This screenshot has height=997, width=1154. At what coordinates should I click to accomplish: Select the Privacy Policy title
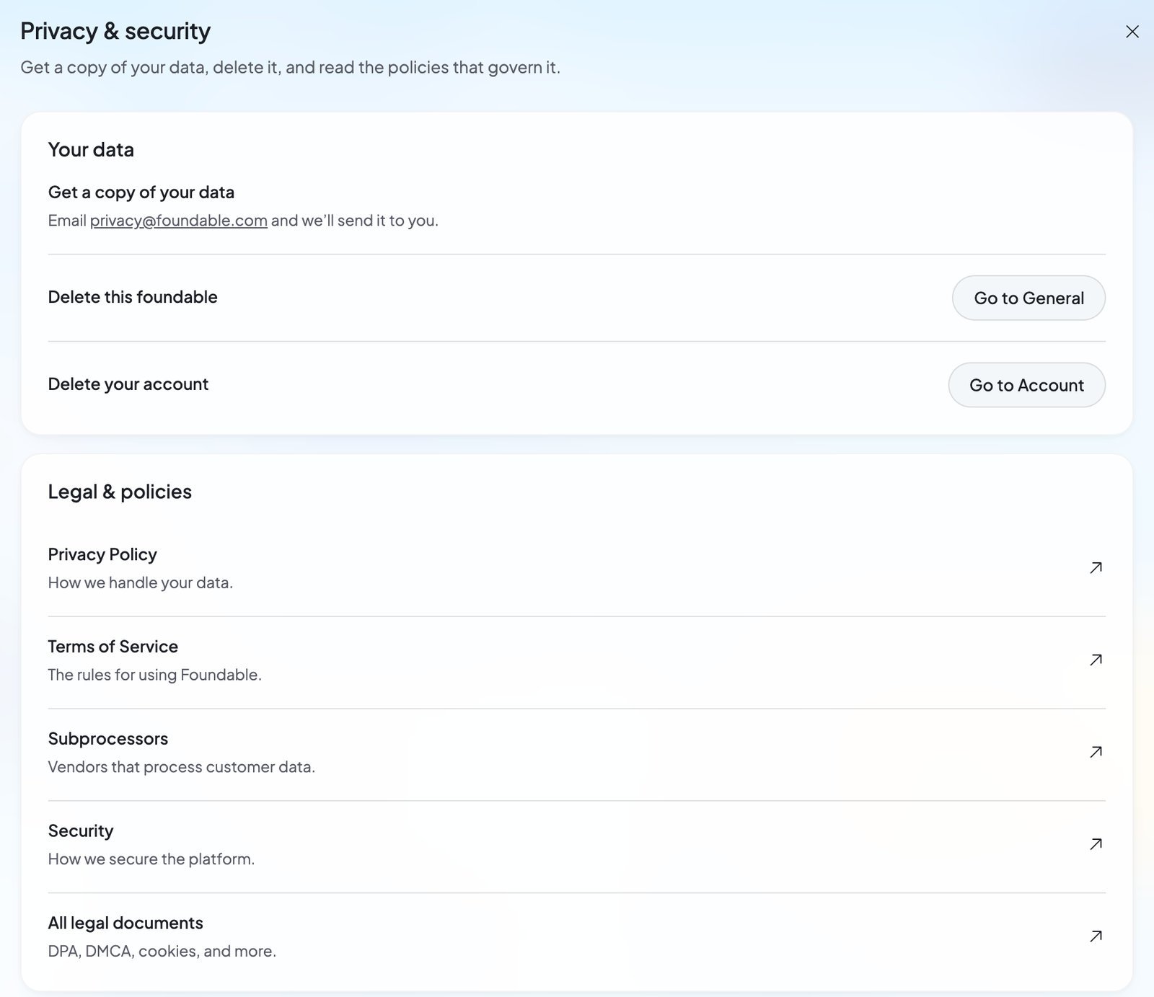pyautogui.click(x=102, y=554)
